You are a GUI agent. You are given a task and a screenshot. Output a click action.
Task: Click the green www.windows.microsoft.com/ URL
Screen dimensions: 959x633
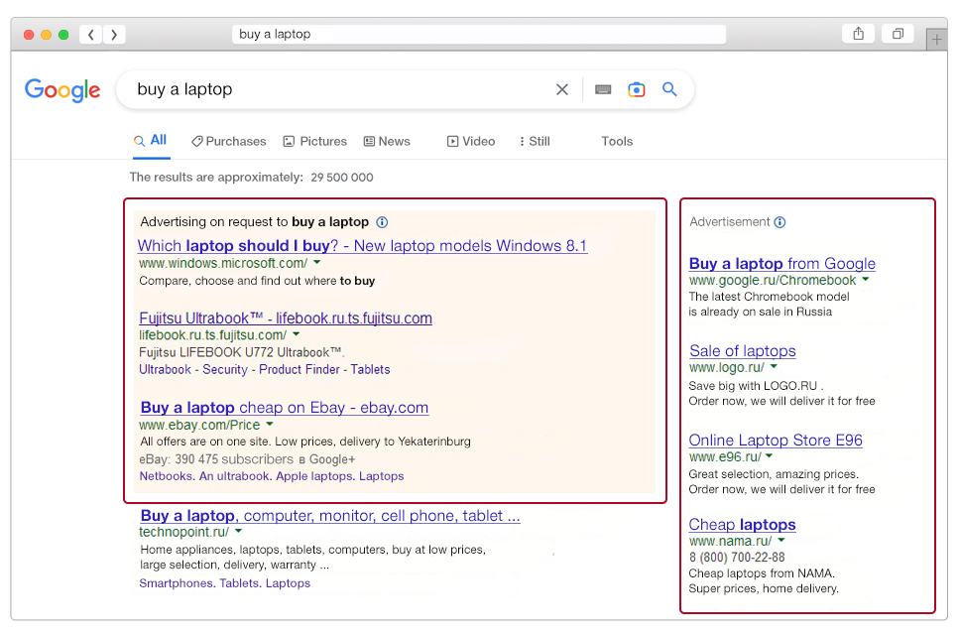223,263
